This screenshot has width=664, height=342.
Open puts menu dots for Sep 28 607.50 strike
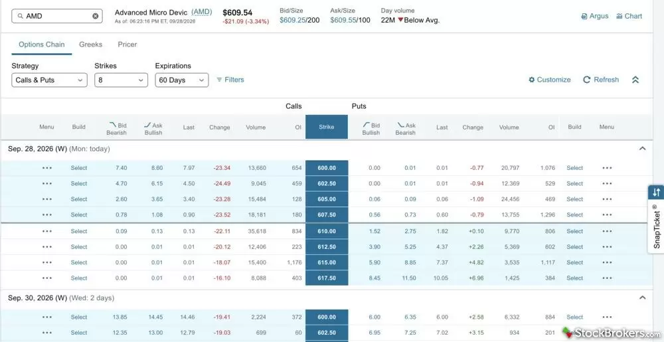pyautogui.click(x=607, y=215)
